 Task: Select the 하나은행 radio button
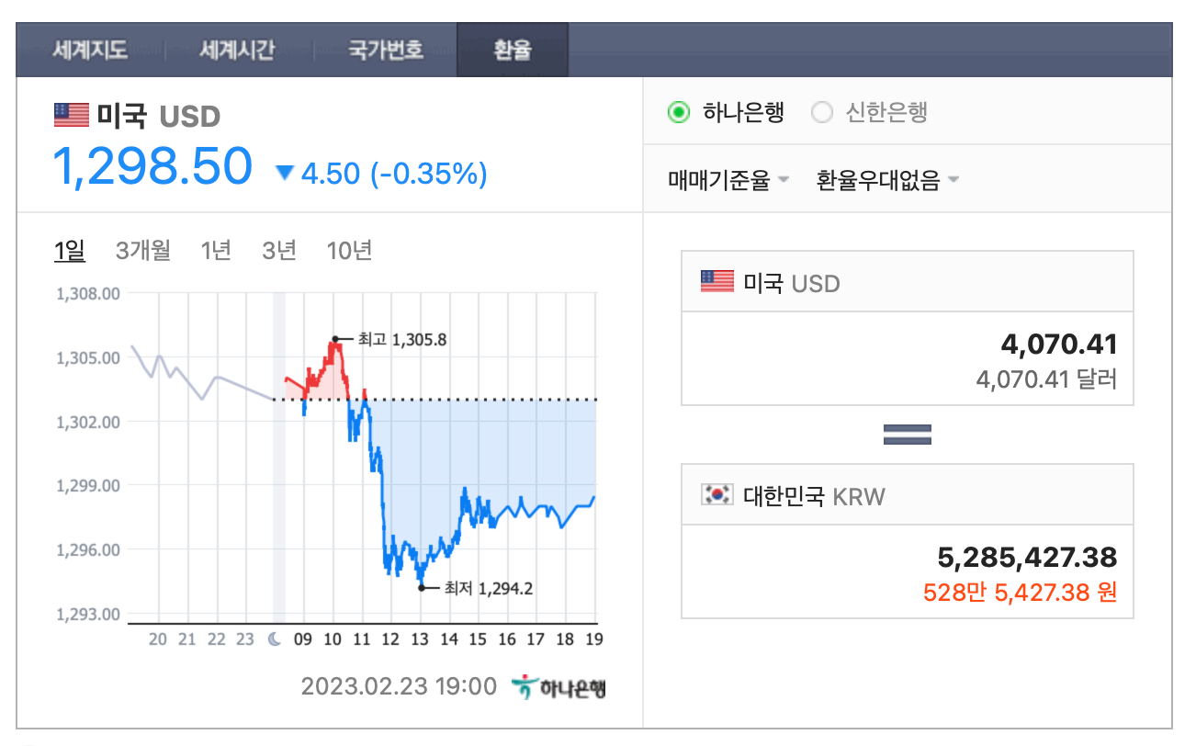pyautogui.click(x=678, y=112)
